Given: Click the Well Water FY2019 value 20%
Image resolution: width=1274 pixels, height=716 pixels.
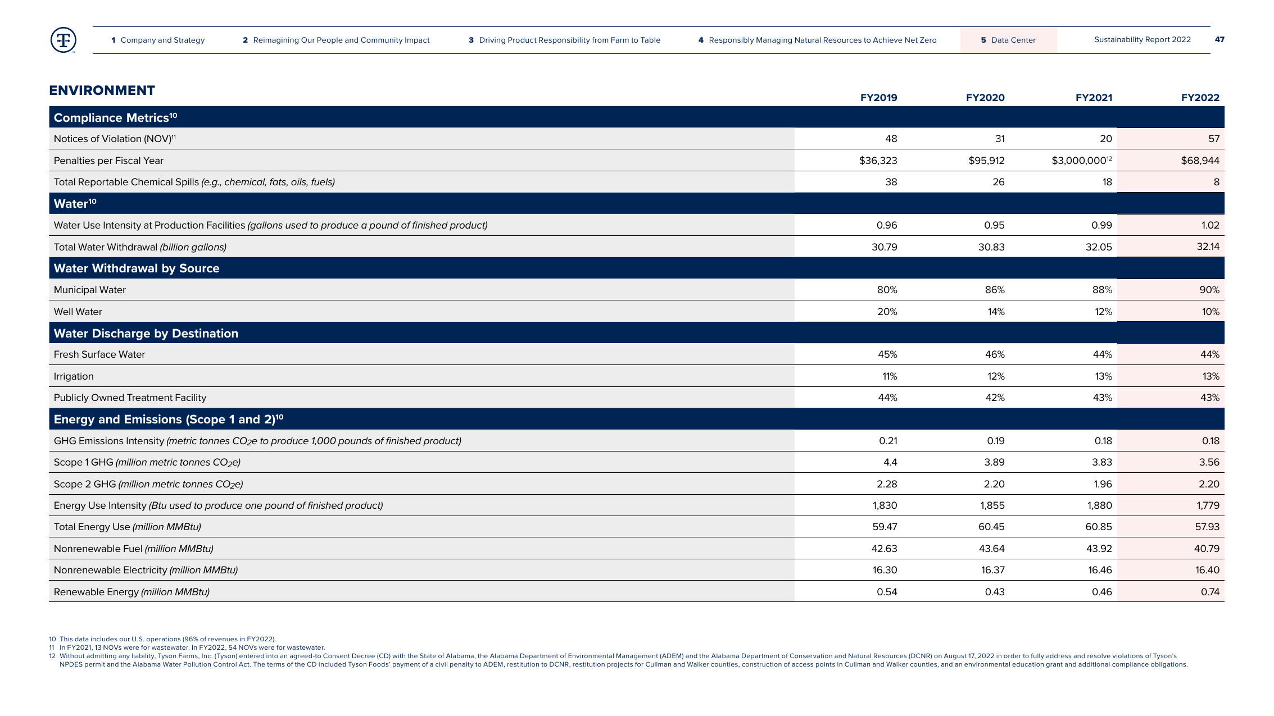Looking at the screenshot, I should point(887,312).
